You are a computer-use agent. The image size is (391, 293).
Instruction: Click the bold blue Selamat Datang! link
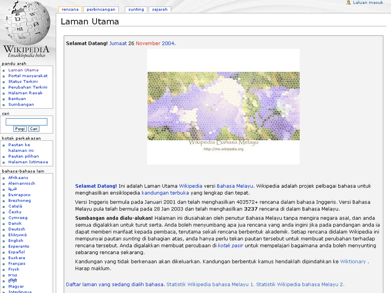click(x=96, y=186)
